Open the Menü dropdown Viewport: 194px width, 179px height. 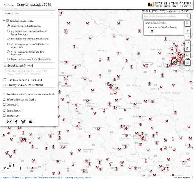9,5
